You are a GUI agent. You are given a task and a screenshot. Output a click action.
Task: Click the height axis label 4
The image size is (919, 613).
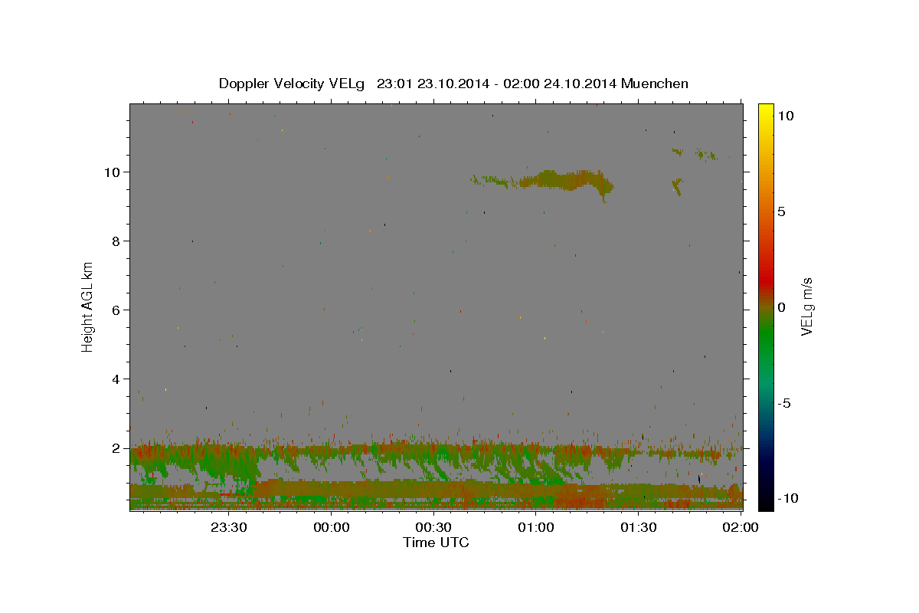point(117,379)
